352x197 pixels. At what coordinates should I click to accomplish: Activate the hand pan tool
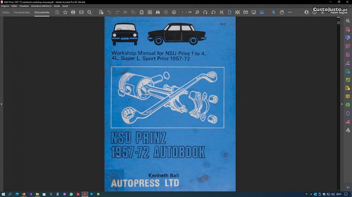[282, 12]
